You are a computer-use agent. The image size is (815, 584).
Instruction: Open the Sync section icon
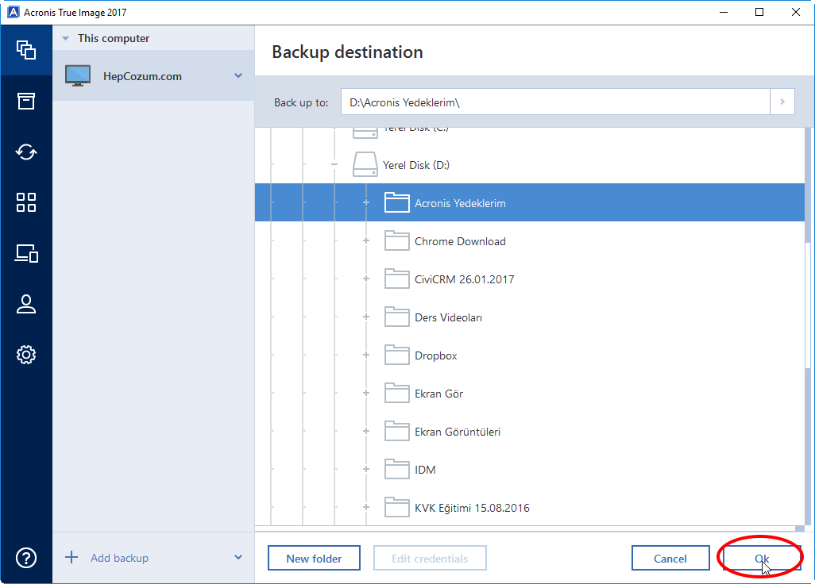coord(26,152)
